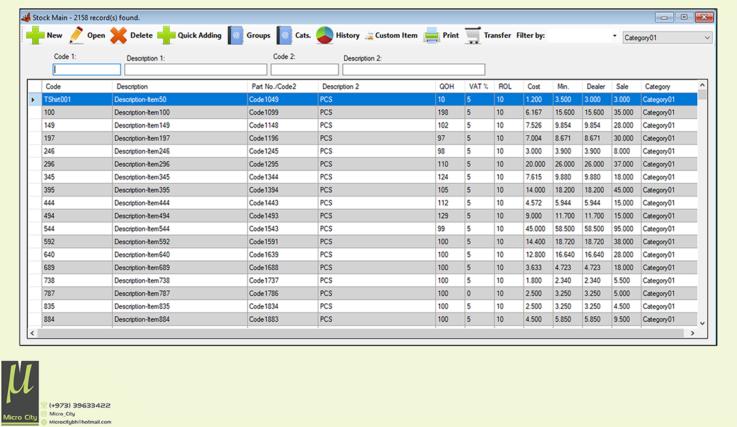Click the Transfer toolbar label
Image resolution: width=737 pixels, height=427 pixels.
pyautogui.click(x=497, y=35)
